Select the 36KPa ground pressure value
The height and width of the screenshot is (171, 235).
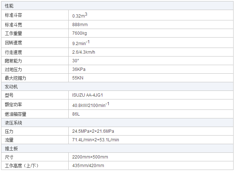pyautogui.click(x=79, y=69)
